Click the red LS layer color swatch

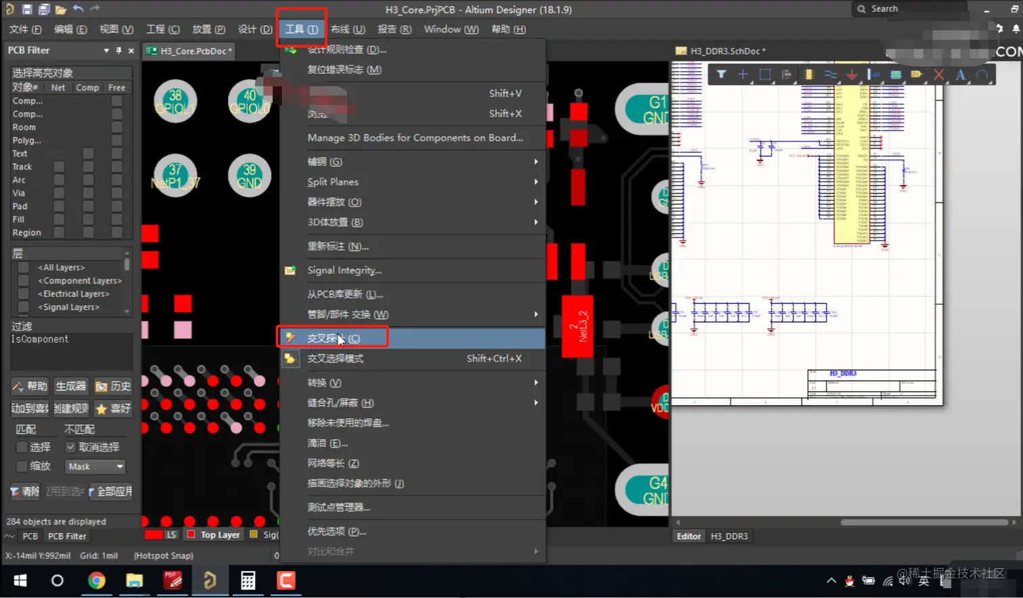pyautogui.click(x=154, y=534)
